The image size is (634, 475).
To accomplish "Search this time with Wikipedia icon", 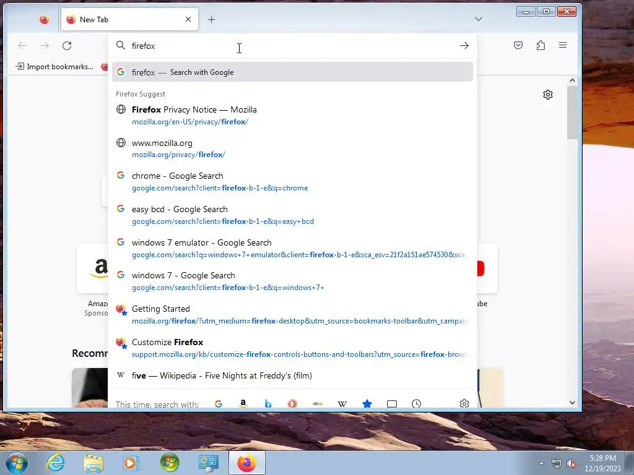I will 342,403.
